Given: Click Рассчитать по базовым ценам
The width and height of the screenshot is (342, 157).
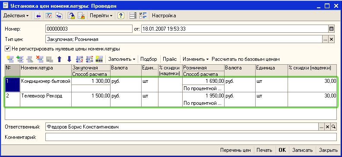Looking at the screenshot, I should [246, 59].
